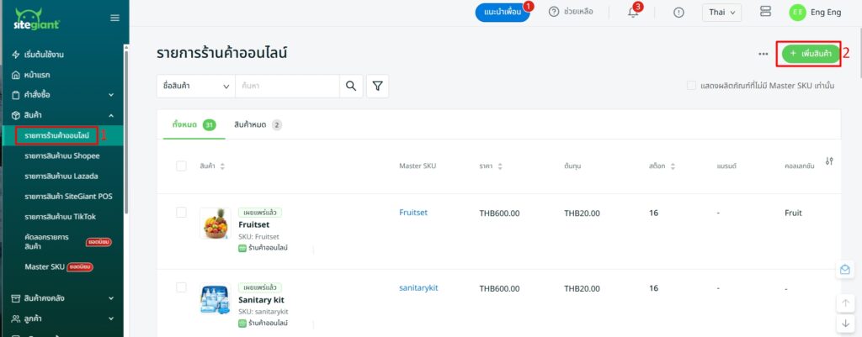
Task: Enable show products without Master SKU checkbox
Action: (x=692, y=87)
